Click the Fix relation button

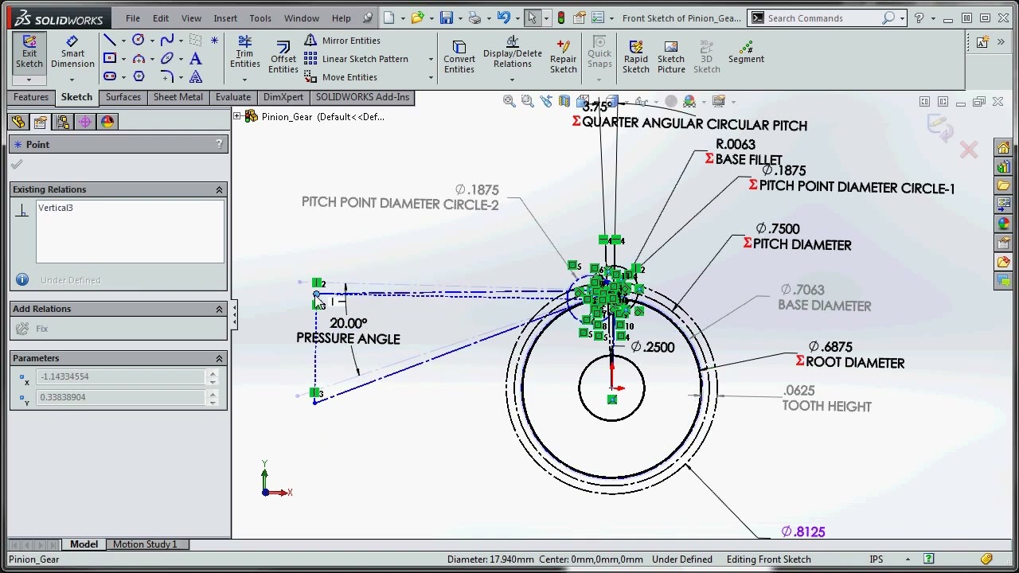(x=33, y=329)
